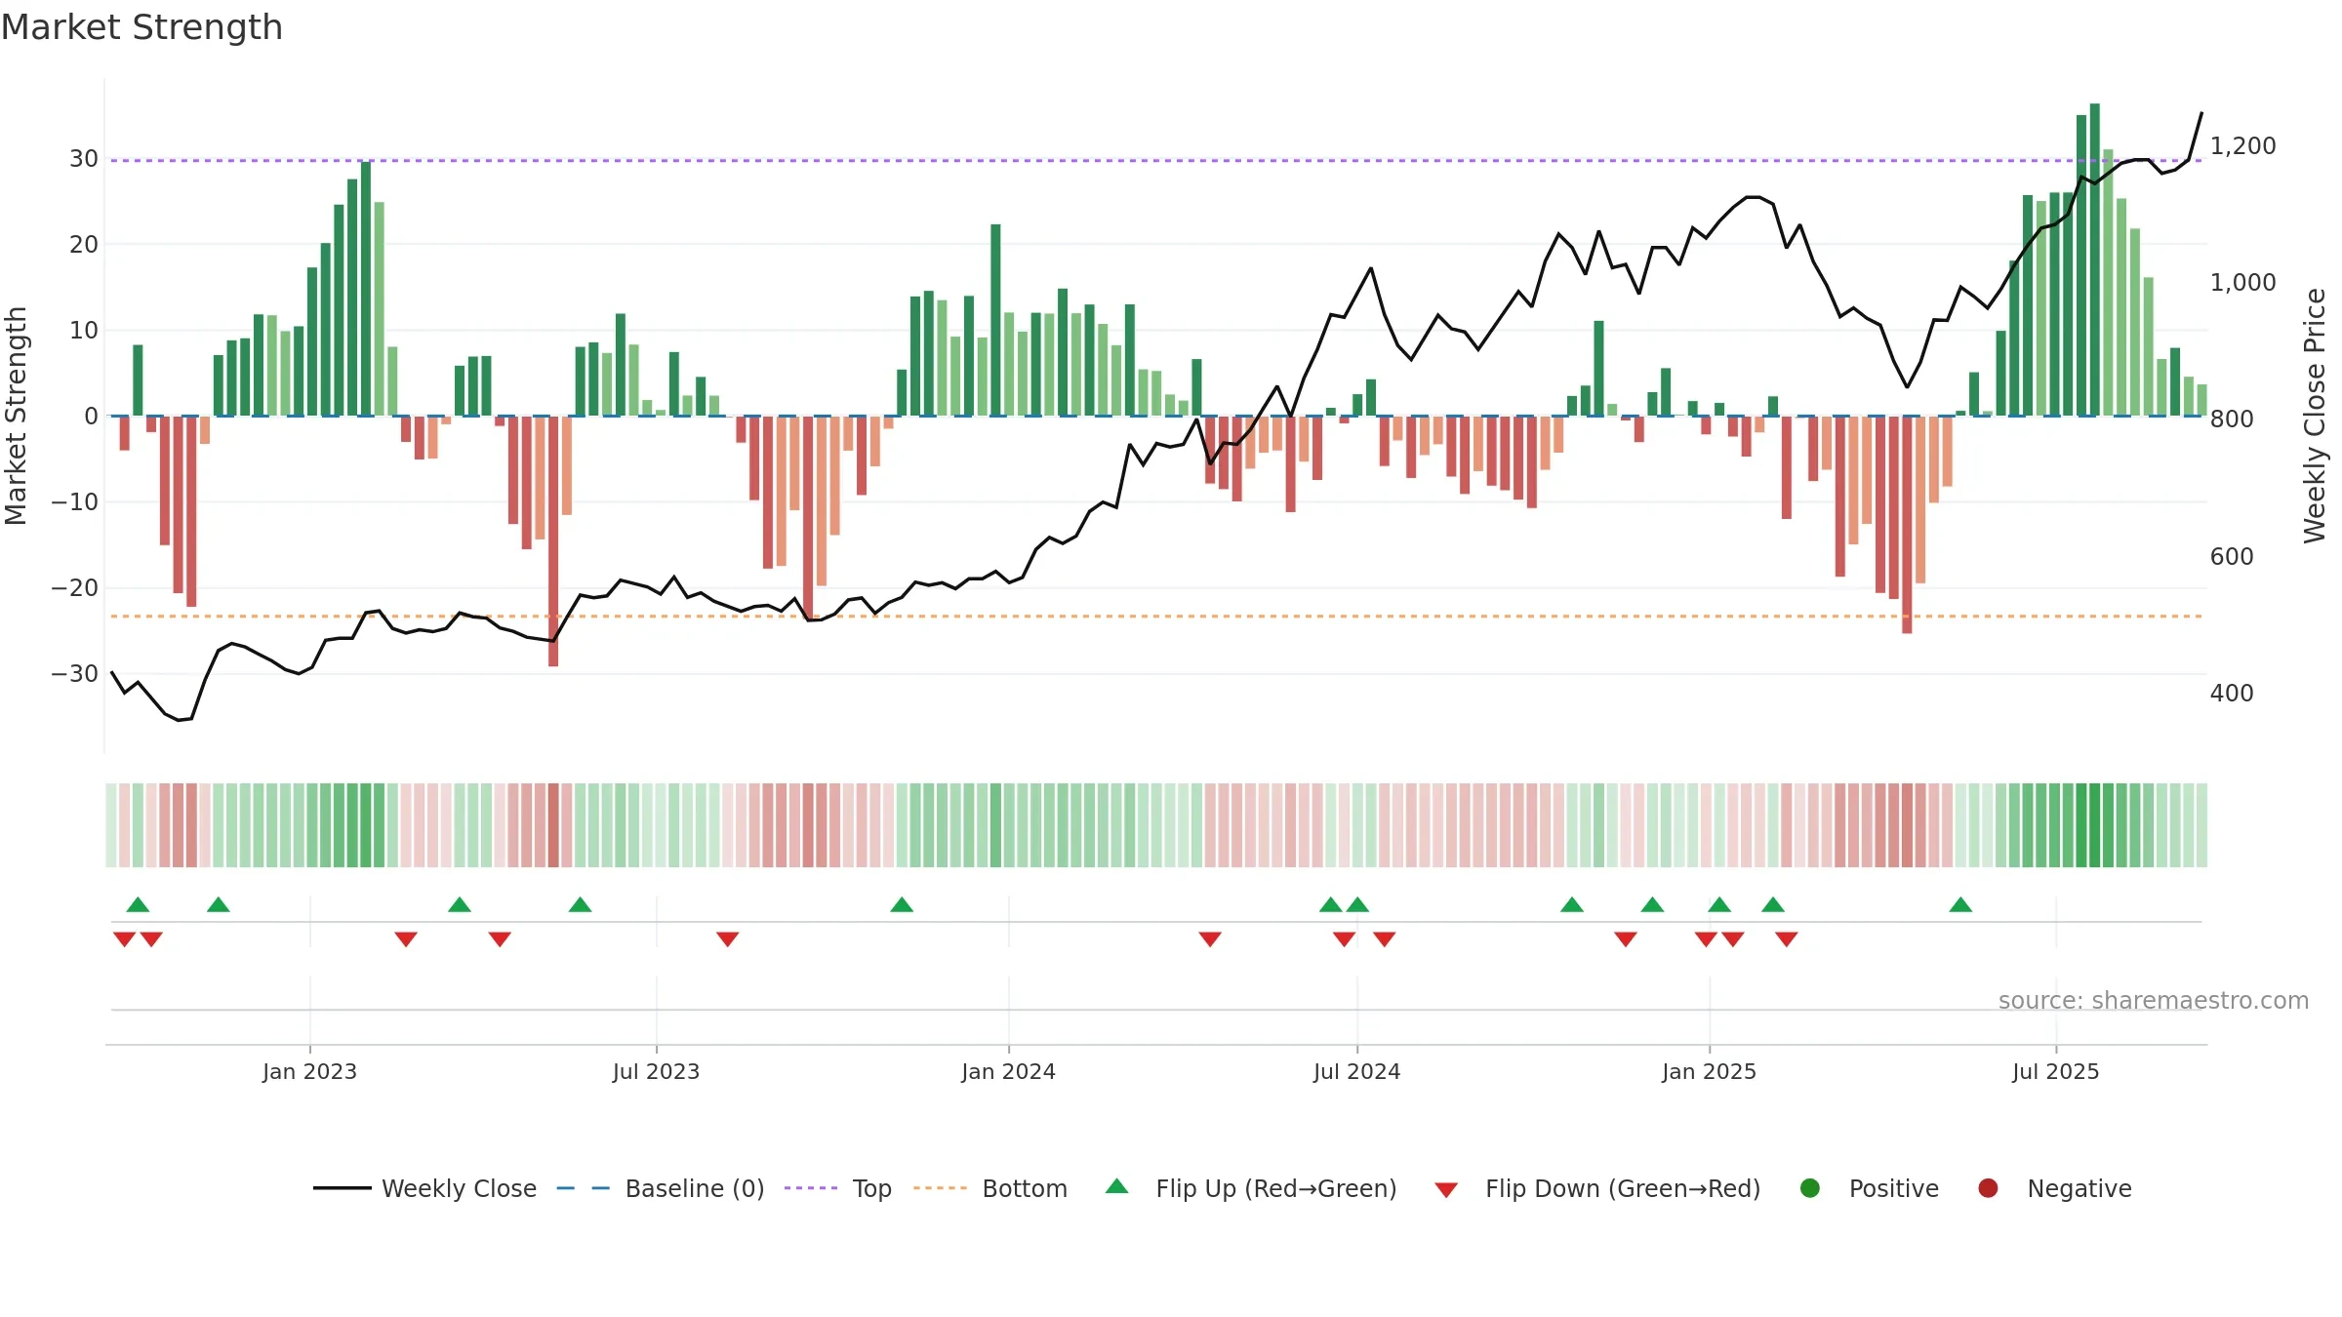Click the Baseline (0) legend label
2342x1317 pixels.
[695, 1188]
